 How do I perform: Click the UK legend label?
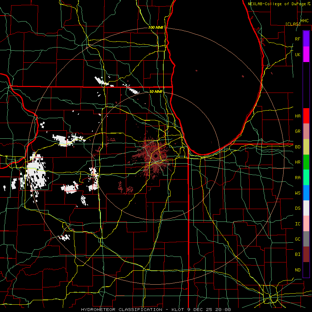298,54
